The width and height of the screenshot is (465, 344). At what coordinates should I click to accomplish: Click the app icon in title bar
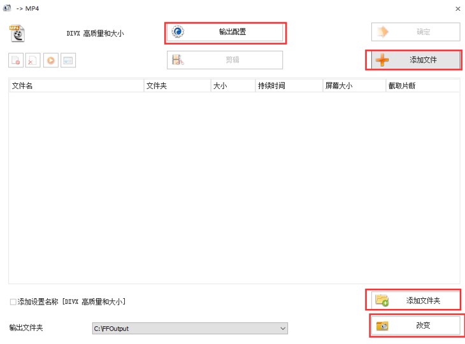pos(7,8)
